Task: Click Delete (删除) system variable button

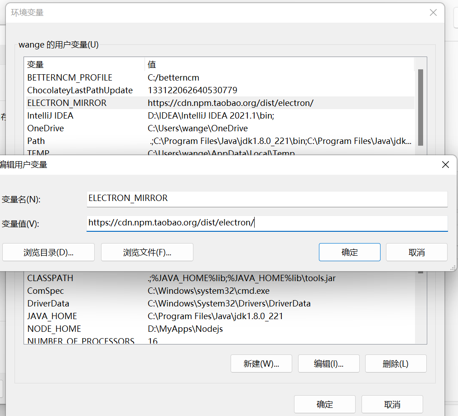Action: 395,363
